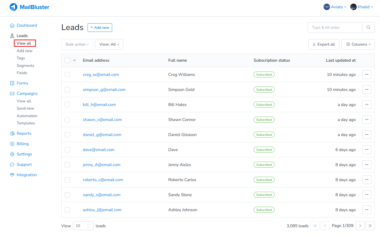This screenshot has height=235, width=380.
Task: Open the MailBluster logo home link
Action: (29, 7)
